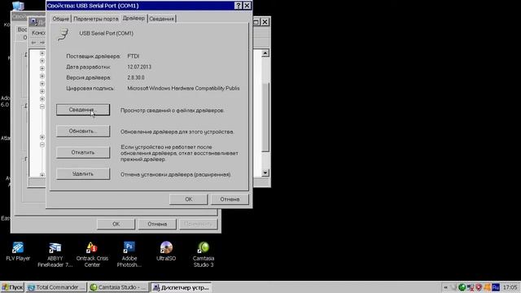Open FLV Player desktop icon

coord(18,251)
